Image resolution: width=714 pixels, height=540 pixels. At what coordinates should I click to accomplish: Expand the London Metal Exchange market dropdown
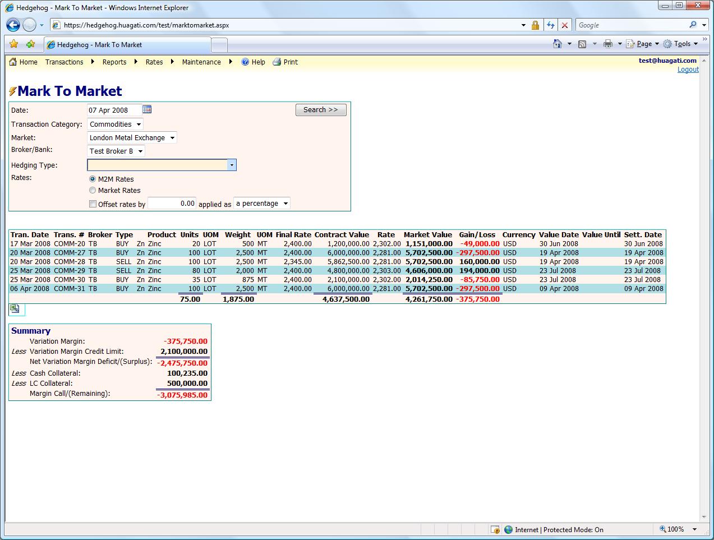point(132,138)
